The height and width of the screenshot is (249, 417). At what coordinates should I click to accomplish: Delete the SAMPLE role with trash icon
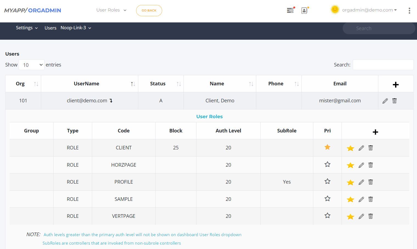371,199
